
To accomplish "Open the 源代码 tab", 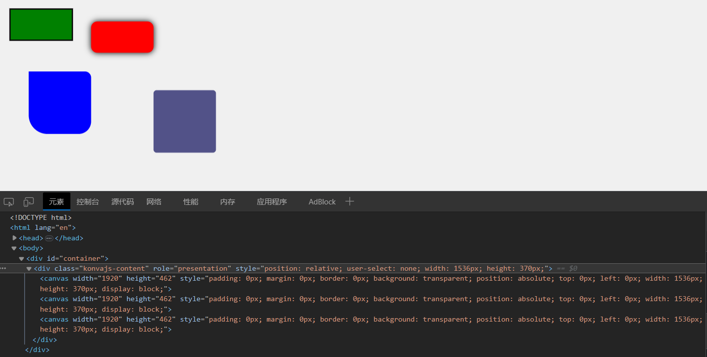I will click(x=122, y=202).
